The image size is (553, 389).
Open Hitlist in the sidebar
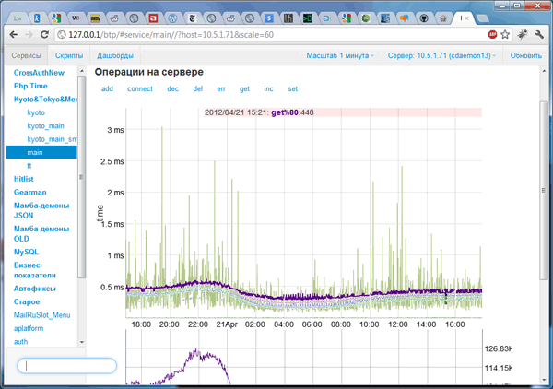tap(23, 179)
